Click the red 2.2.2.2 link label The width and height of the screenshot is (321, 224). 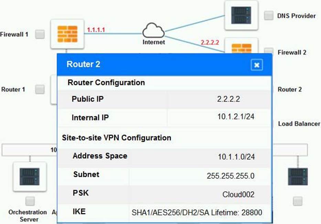point(210,42)
